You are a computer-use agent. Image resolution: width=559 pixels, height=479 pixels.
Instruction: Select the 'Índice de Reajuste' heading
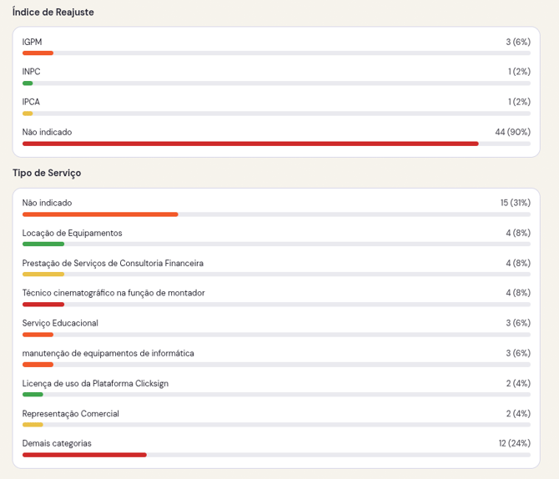[53, 13]
